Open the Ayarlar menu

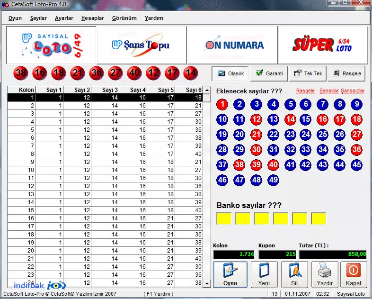(64, 18)
